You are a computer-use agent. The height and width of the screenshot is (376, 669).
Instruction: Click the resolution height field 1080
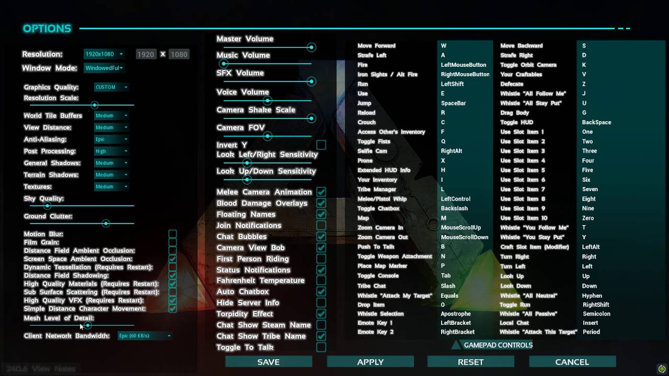[179, 54]
